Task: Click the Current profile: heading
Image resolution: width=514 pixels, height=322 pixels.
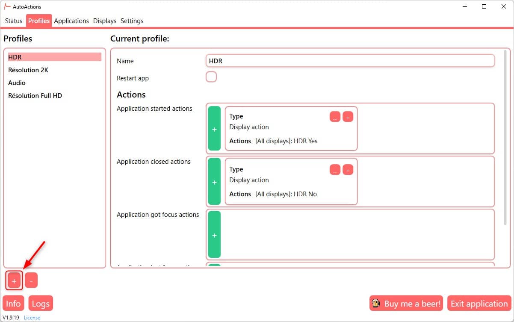Action: [x=140, y=39]
